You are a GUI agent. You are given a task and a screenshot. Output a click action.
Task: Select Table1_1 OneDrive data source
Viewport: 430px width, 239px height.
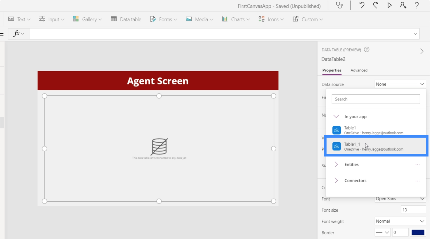pos(376,146)
